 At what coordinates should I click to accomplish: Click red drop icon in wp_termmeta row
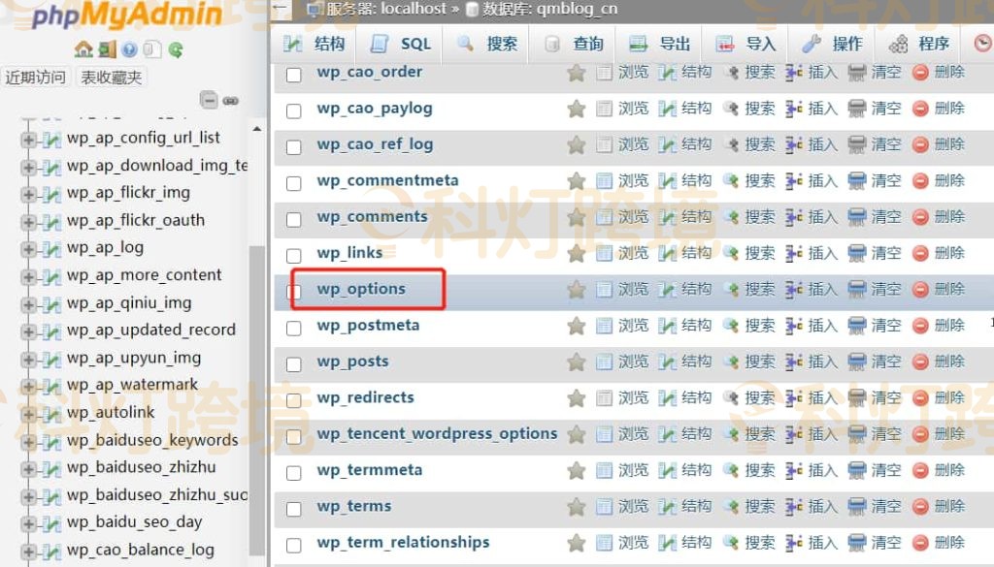point(920,471)
